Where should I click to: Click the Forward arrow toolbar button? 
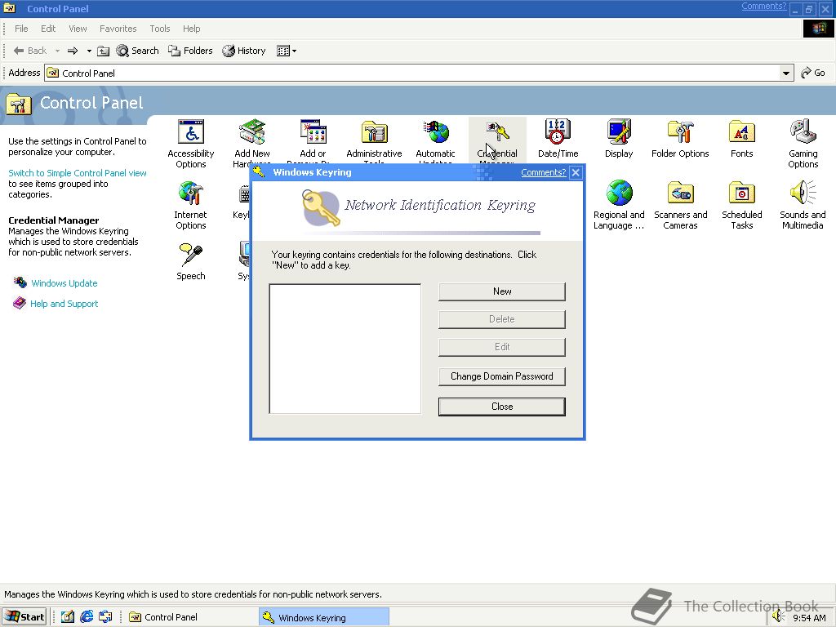coord(73,51)
